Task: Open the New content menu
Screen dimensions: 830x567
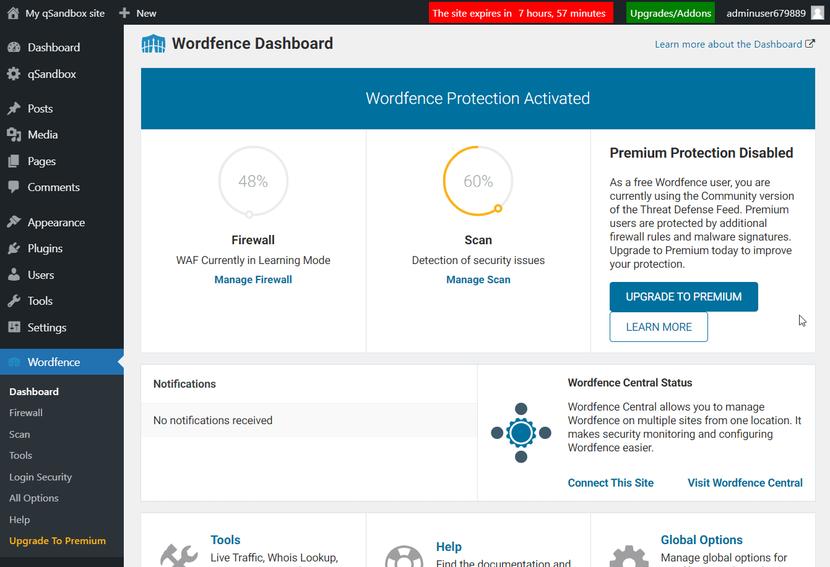Action: (x=138, y=13)
